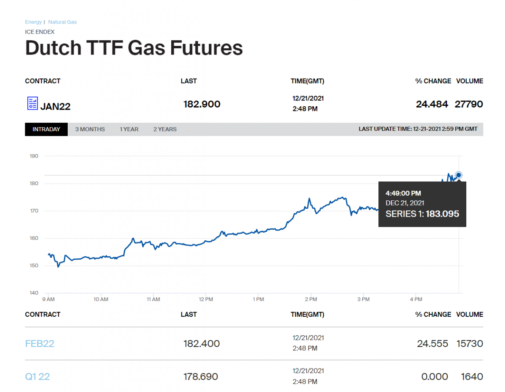Click the 12 PM x-axis label
Image resolution: width=505 pixels, height=392 pixels.
[x=206, y=300]
